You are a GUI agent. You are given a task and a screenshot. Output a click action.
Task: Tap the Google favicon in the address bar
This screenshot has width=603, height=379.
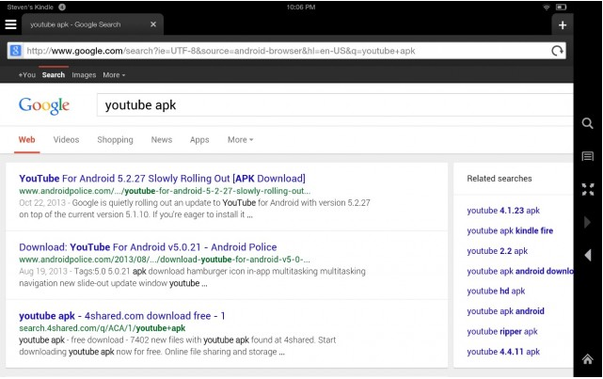coord(15,51)
